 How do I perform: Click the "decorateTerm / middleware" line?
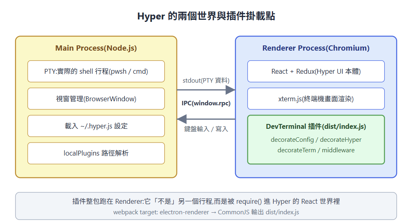point(316,150)
